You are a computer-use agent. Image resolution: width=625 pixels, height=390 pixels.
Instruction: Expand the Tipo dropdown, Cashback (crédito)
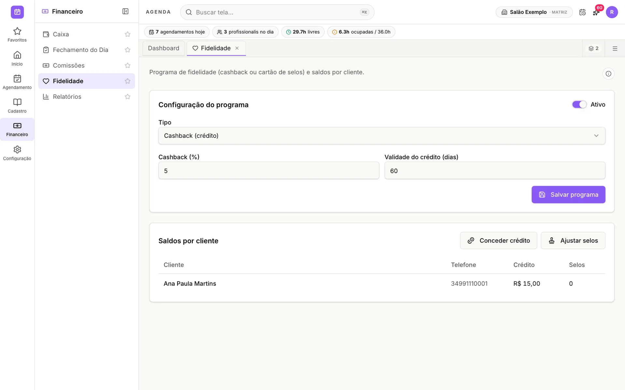point(382,136)
